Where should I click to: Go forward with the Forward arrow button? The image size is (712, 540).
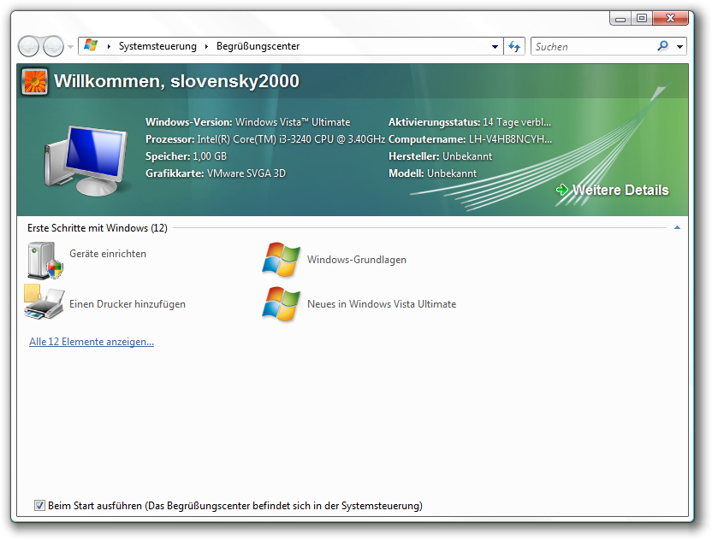[53, 46]
